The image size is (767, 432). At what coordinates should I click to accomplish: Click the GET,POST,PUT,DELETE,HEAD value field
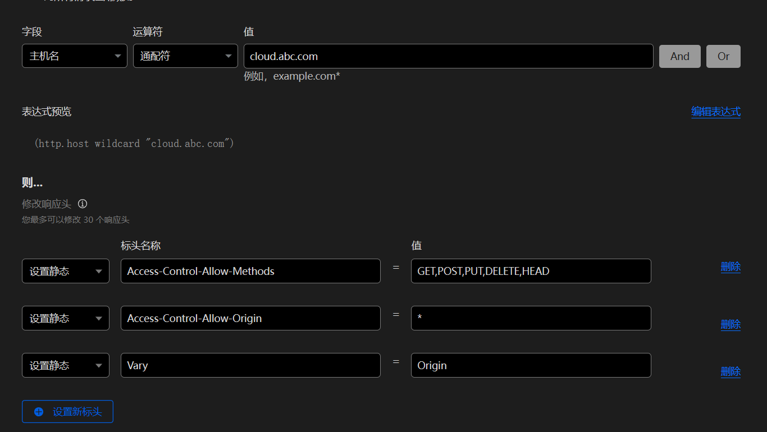click(531, 271)
